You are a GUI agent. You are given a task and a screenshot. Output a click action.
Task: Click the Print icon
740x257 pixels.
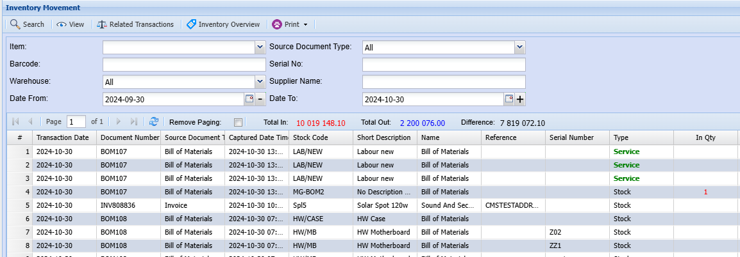click(277, 24)
